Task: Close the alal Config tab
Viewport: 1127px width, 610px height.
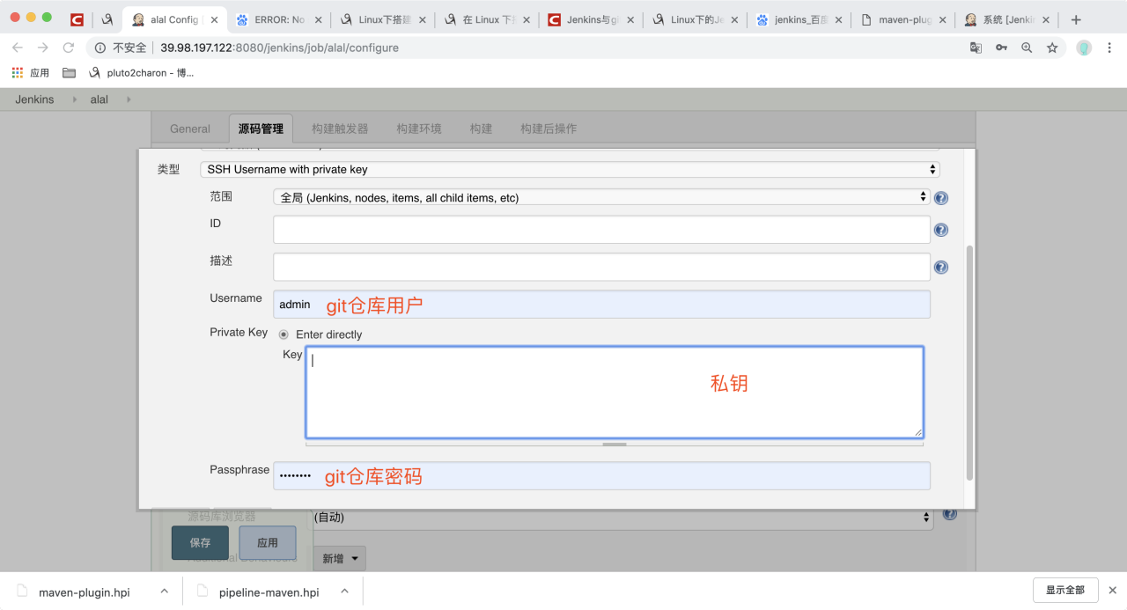Action: (x=214, y=19)
